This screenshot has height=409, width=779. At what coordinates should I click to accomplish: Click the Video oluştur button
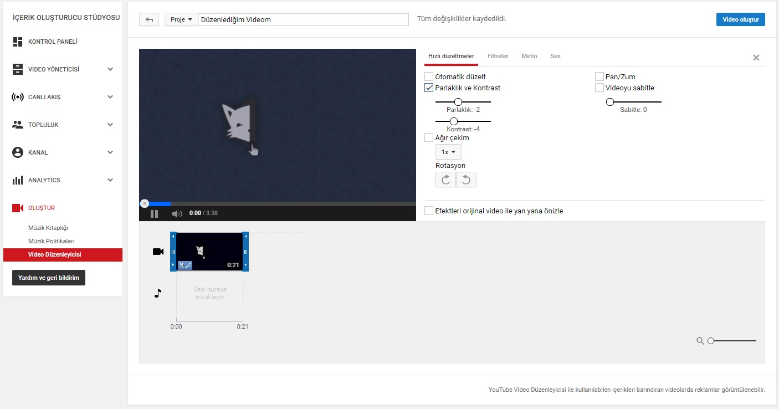(740, 19)
